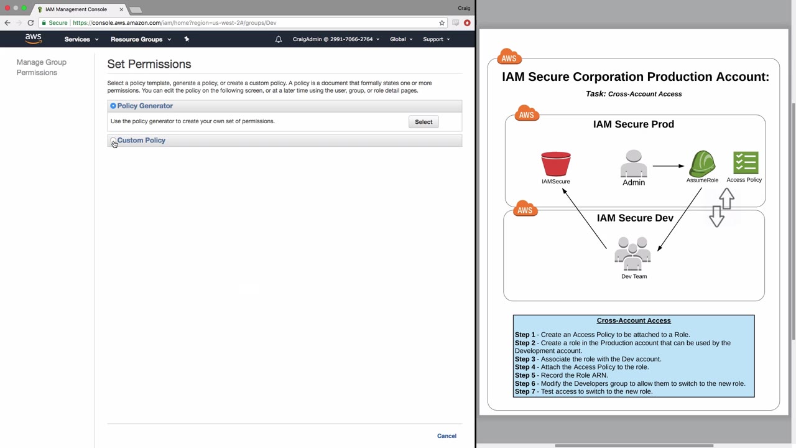796x448 pixels.
Task: Open a new browser tab
Action: (x=136, y=9)
